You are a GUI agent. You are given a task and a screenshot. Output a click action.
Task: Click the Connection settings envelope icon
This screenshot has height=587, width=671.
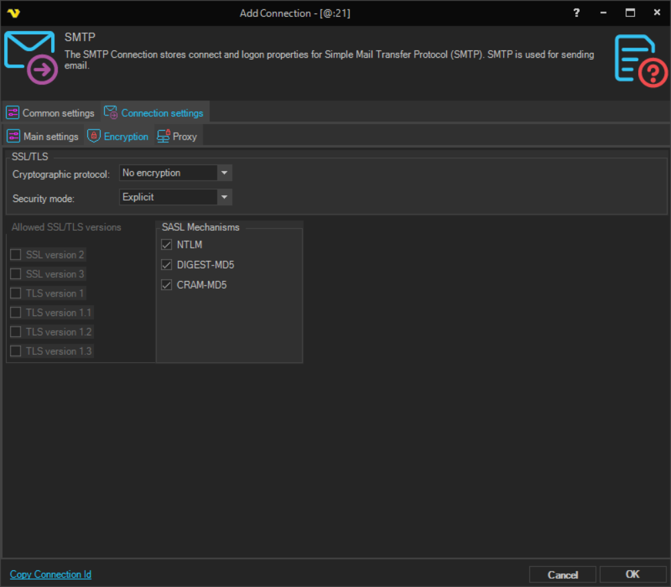coord(111,113)
